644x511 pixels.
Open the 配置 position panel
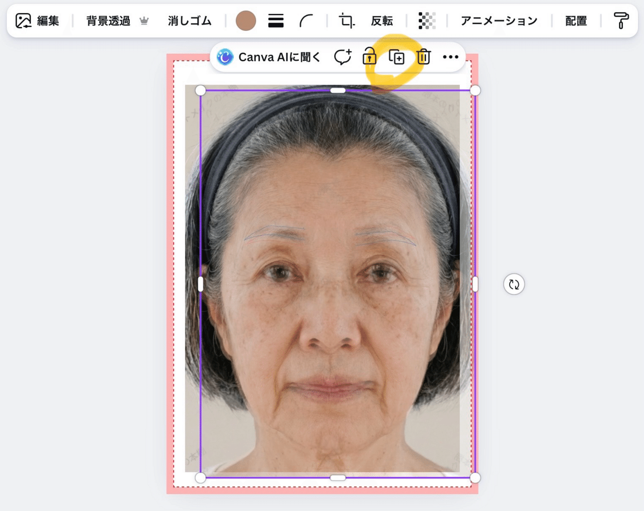[x=576, y=21]
